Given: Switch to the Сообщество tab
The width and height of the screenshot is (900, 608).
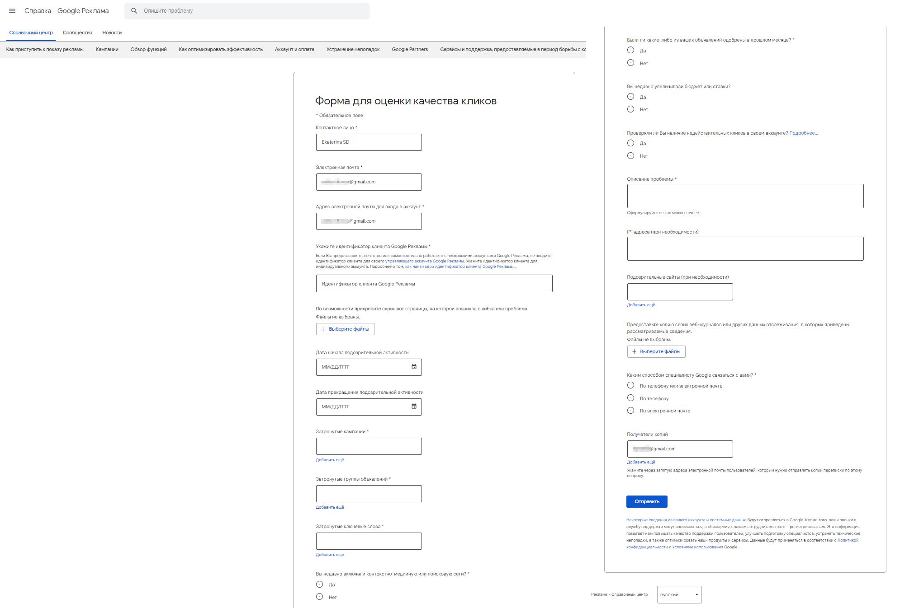Looking at the screenshot, I should pyautogui.click(x=77, y=33).
